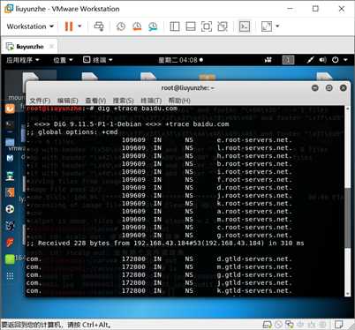The height and width of the screenshot is (330, 355).
Task: Click the workspace indicator in top panel
Action: coord(288,60)
